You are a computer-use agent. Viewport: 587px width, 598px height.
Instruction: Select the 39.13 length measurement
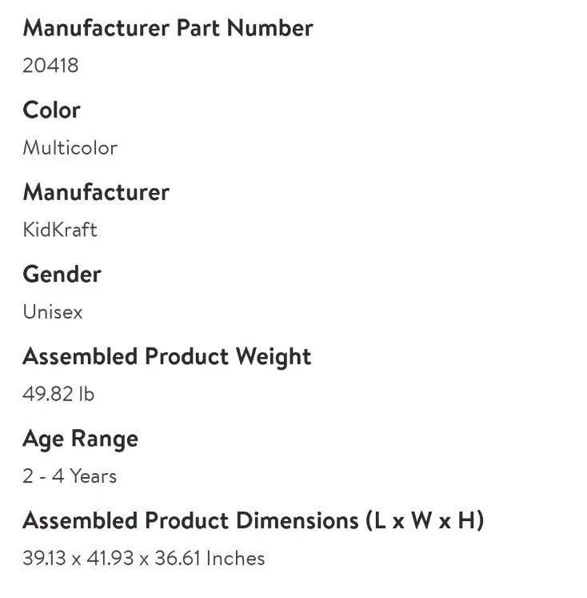coord(45,558)
